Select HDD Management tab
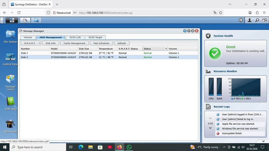This screenshot has height=151, width=269. pos(51,37)
